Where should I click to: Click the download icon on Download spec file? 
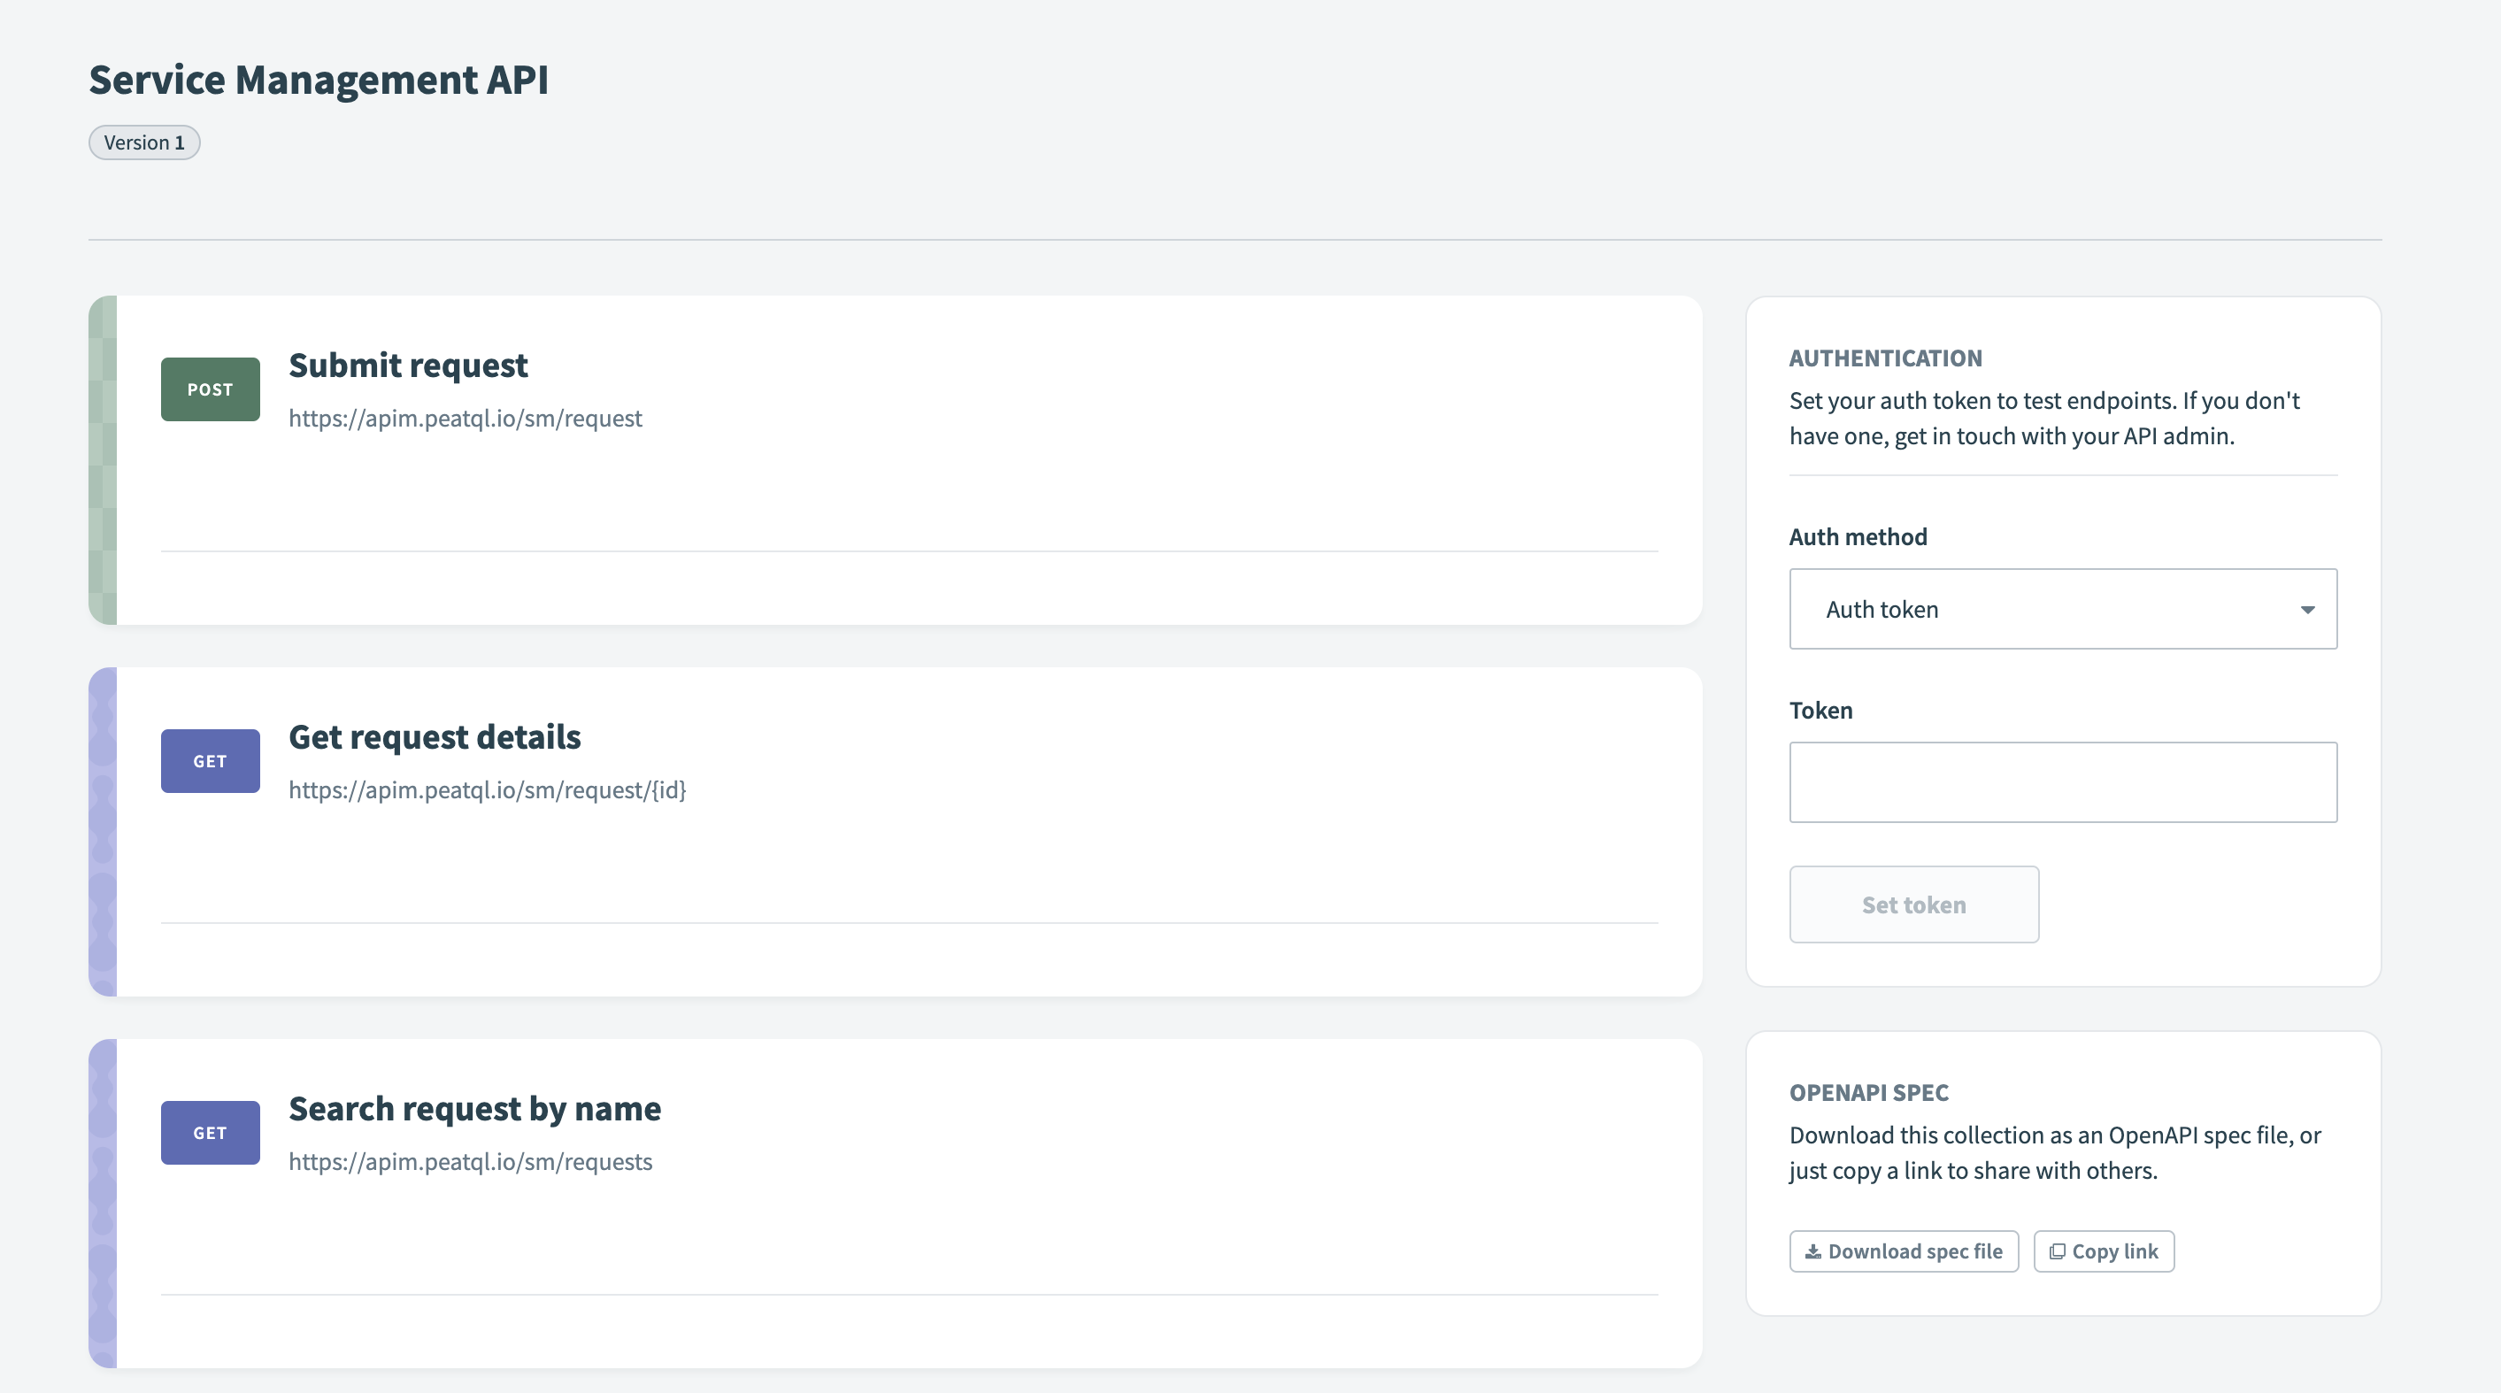pos(1813,1251)
